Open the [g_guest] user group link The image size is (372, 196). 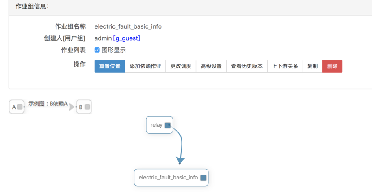point(127,38)
